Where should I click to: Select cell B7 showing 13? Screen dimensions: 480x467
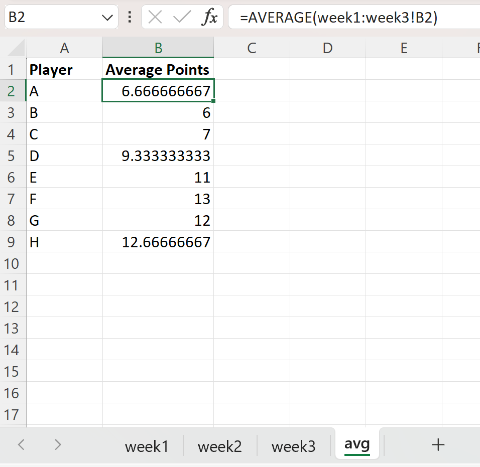click(x=158, y=199)
